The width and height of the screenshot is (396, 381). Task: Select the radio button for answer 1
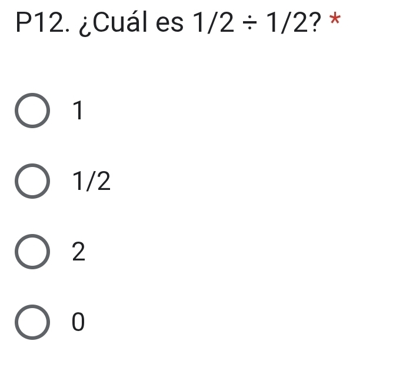pyautogui.click(x=32, y=110)
